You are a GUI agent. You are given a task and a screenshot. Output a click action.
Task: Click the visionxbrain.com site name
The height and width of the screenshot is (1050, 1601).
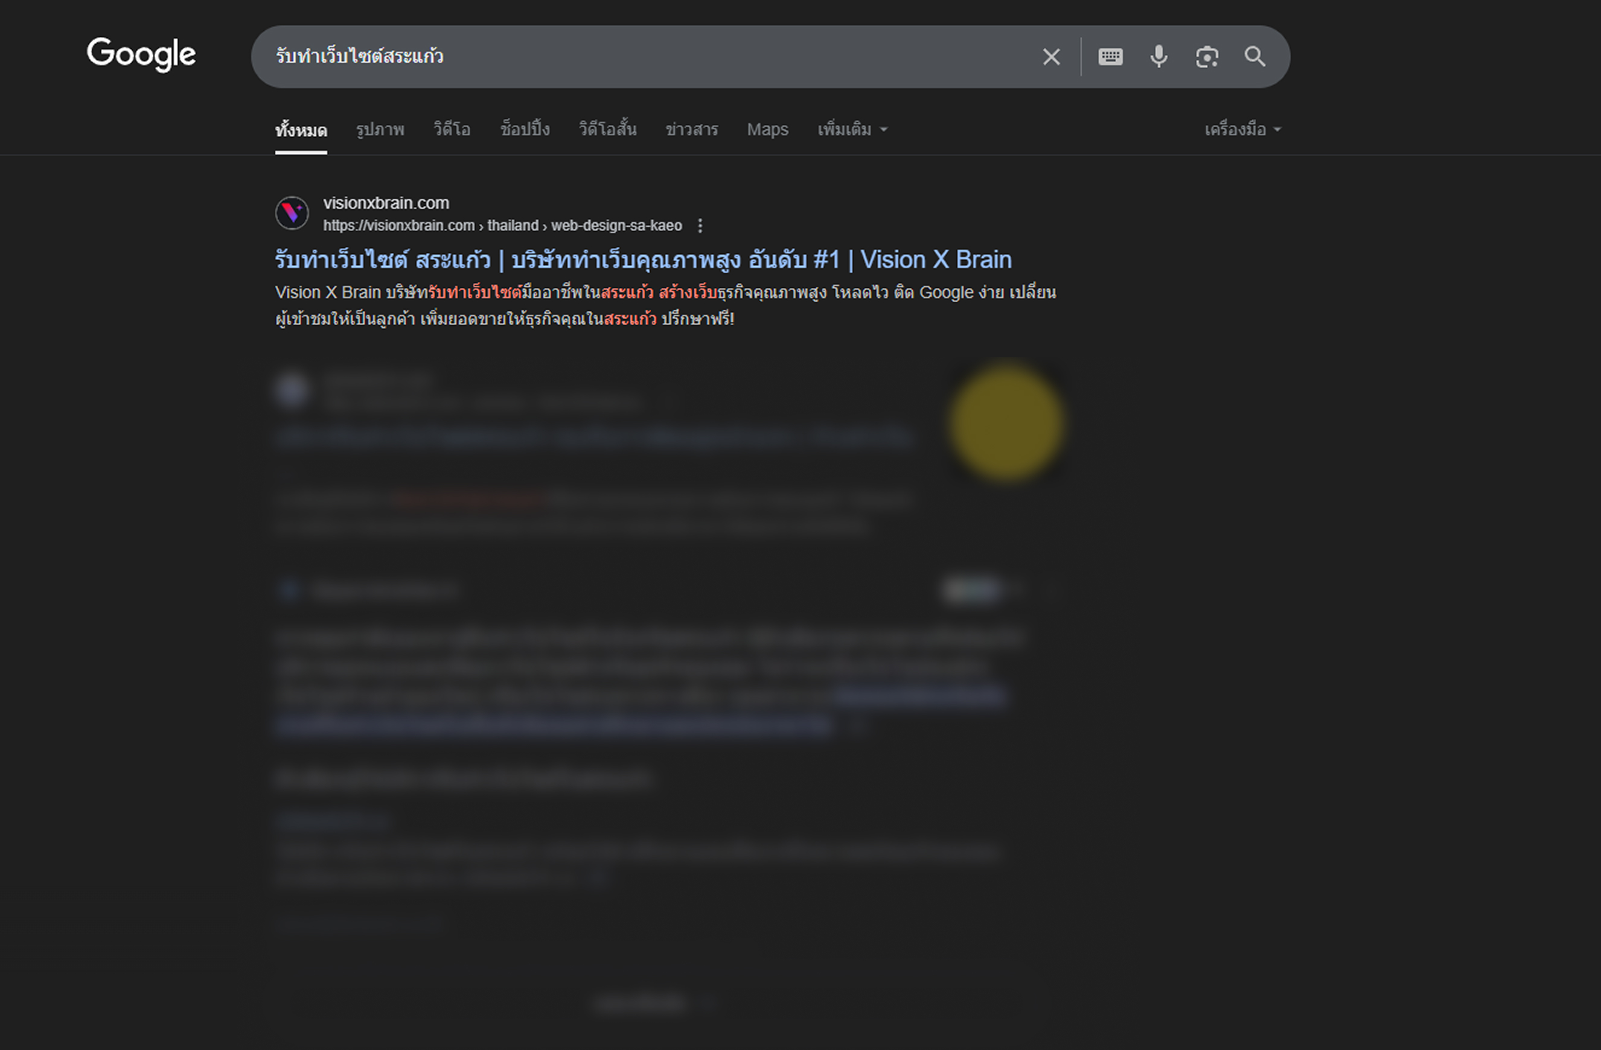tap(386, 203)
